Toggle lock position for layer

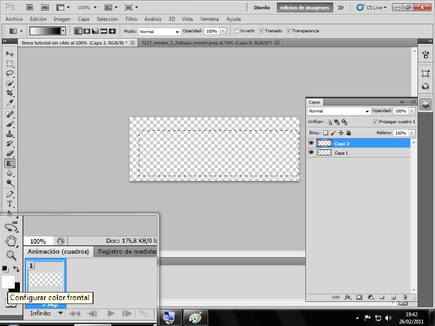[x=341, y=133]
